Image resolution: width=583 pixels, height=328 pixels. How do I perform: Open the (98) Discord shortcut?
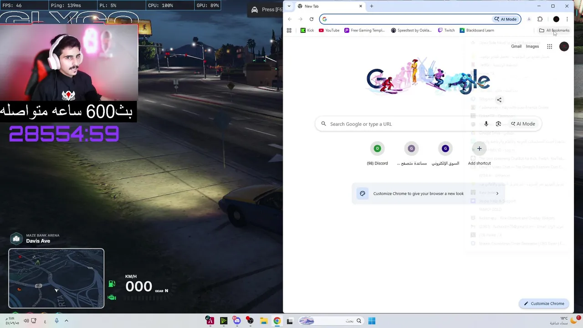tap(377, 153)
